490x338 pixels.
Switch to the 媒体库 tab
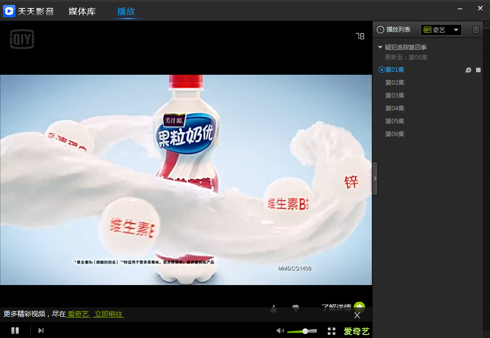(x=82, y=11)
